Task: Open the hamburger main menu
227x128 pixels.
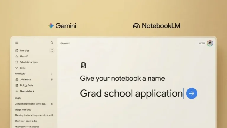Action: pyautogui.click(x=17, y=43)
